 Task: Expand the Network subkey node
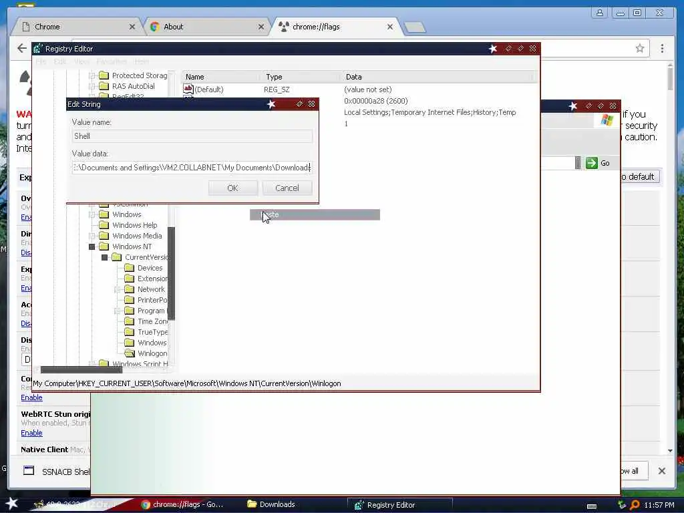[118, 289]
